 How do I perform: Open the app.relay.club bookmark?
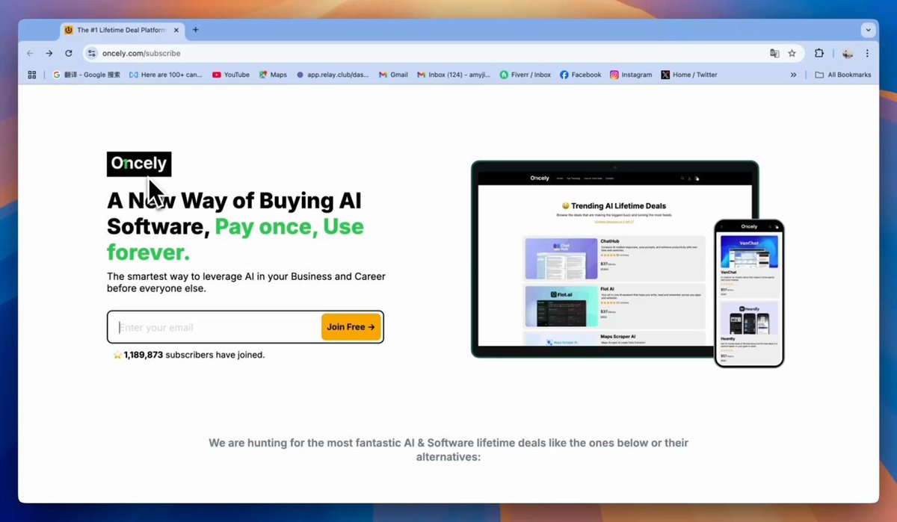coord(333,75)
